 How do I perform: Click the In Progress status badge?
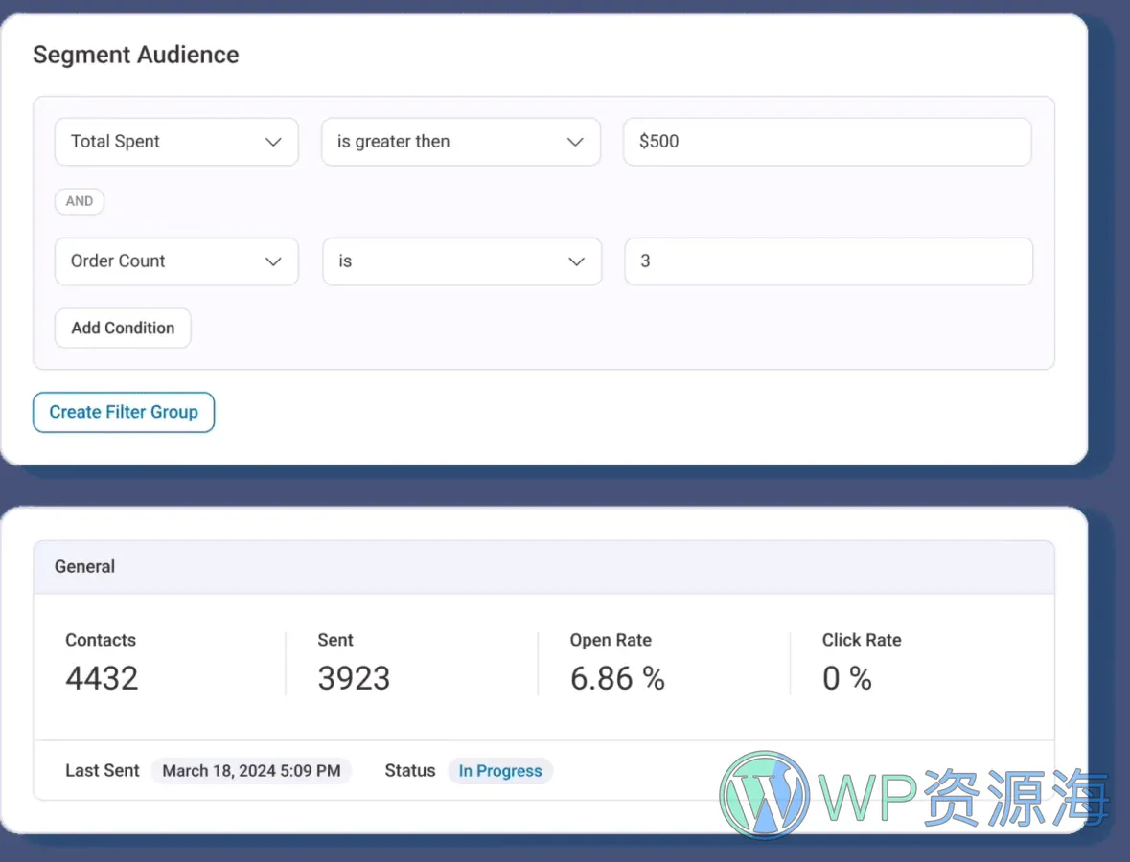pyautogui.click(x=499, y=770)
